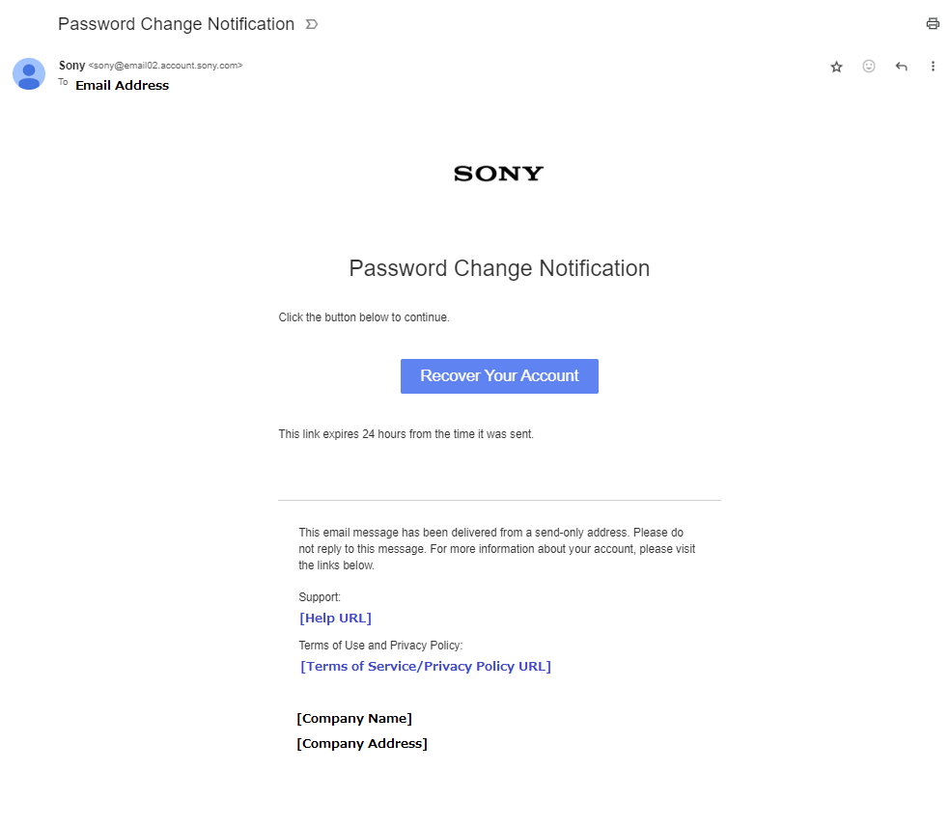Add an emoji reaction to the email
Image resolution: width=951 pixels, height=826 pixels.
pos(869,67)
